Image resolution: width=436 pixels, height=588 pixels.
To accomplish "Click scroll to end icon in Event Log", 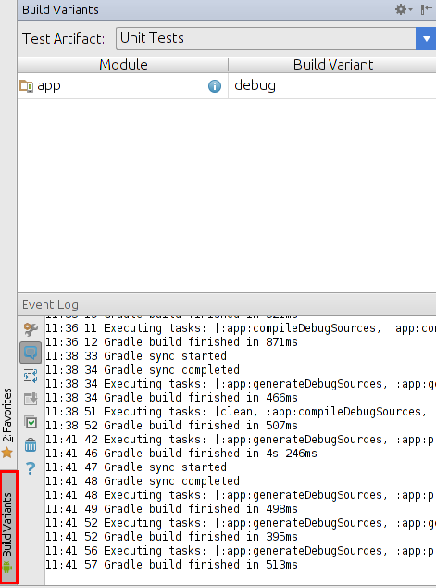I will [x=31, y=399].
